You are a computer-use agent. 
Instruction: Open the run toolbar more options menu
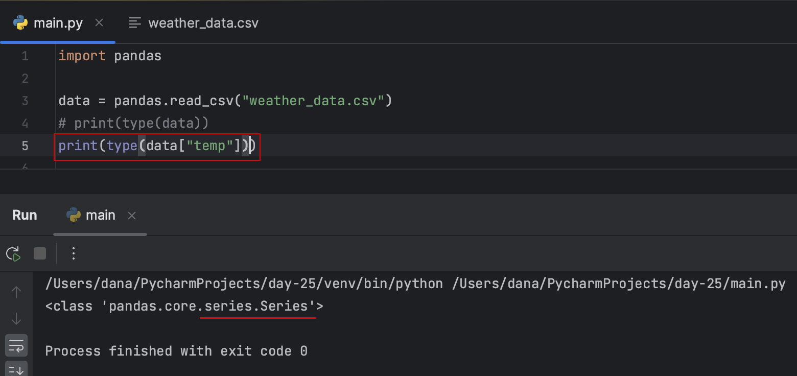[74, 253]
